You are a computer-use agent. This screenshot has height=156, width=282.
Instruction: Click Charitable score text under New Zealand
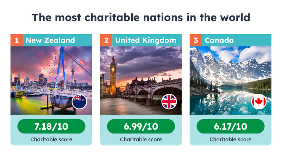click(x=51, y=139)
